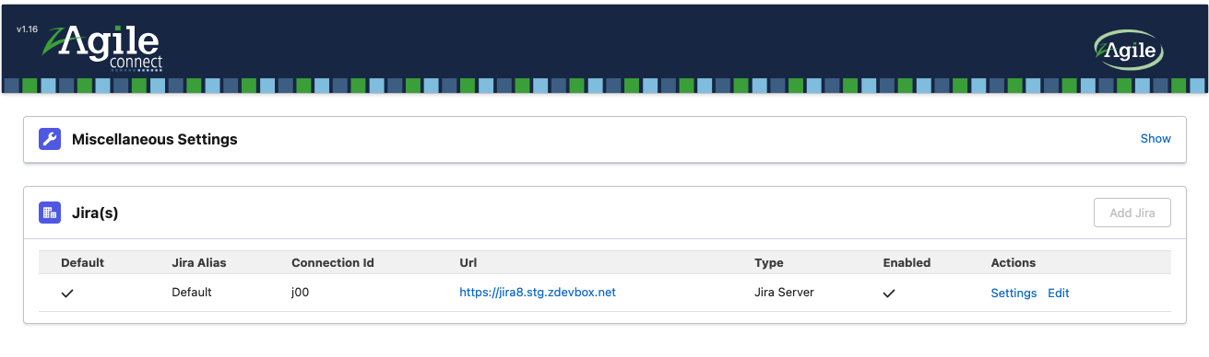Image resolution: width=1209 pixels, height=357 pixels.
Task: Click the Add Jira button
Action: coord(1132,213)
